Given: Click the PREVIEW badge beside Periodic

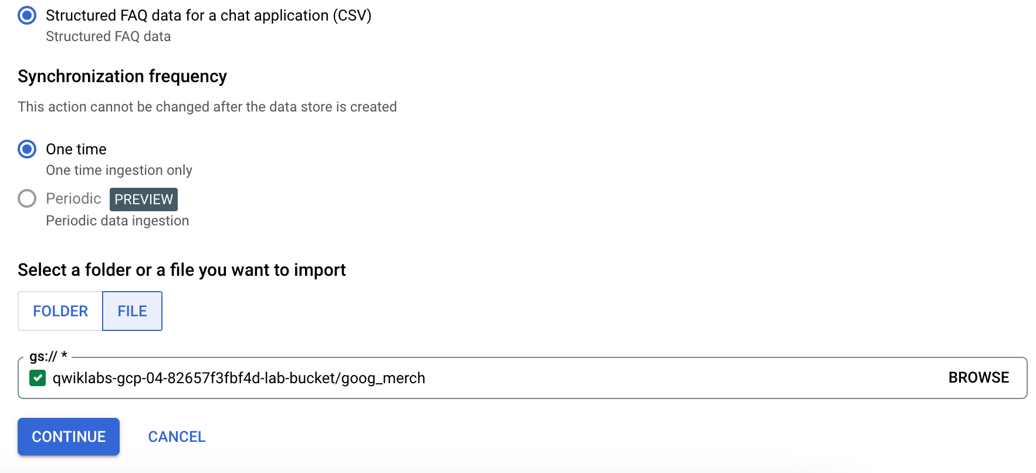Looking at the screenshot, I should (x=144, y=200).
